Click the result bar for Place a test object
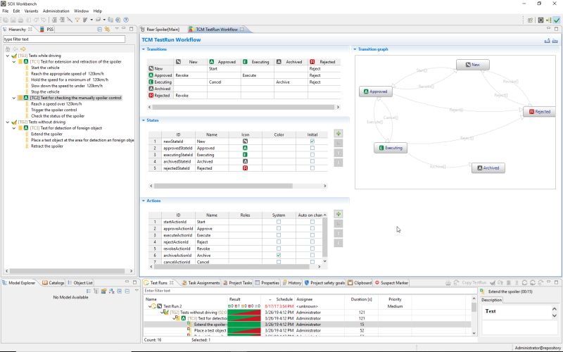Viewport: 563px width, 352px height. 244,330
